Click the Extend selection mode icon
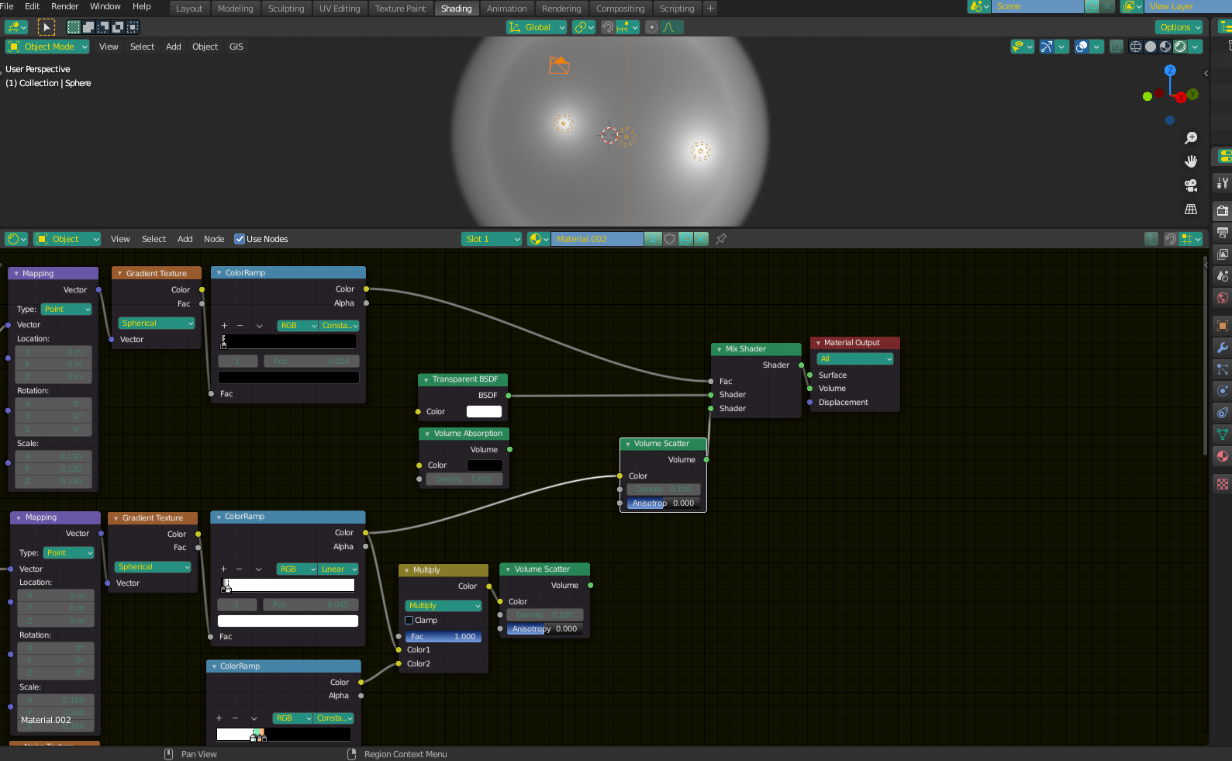This screenshot has width=1232, height=761. click(x=88, y=27)
